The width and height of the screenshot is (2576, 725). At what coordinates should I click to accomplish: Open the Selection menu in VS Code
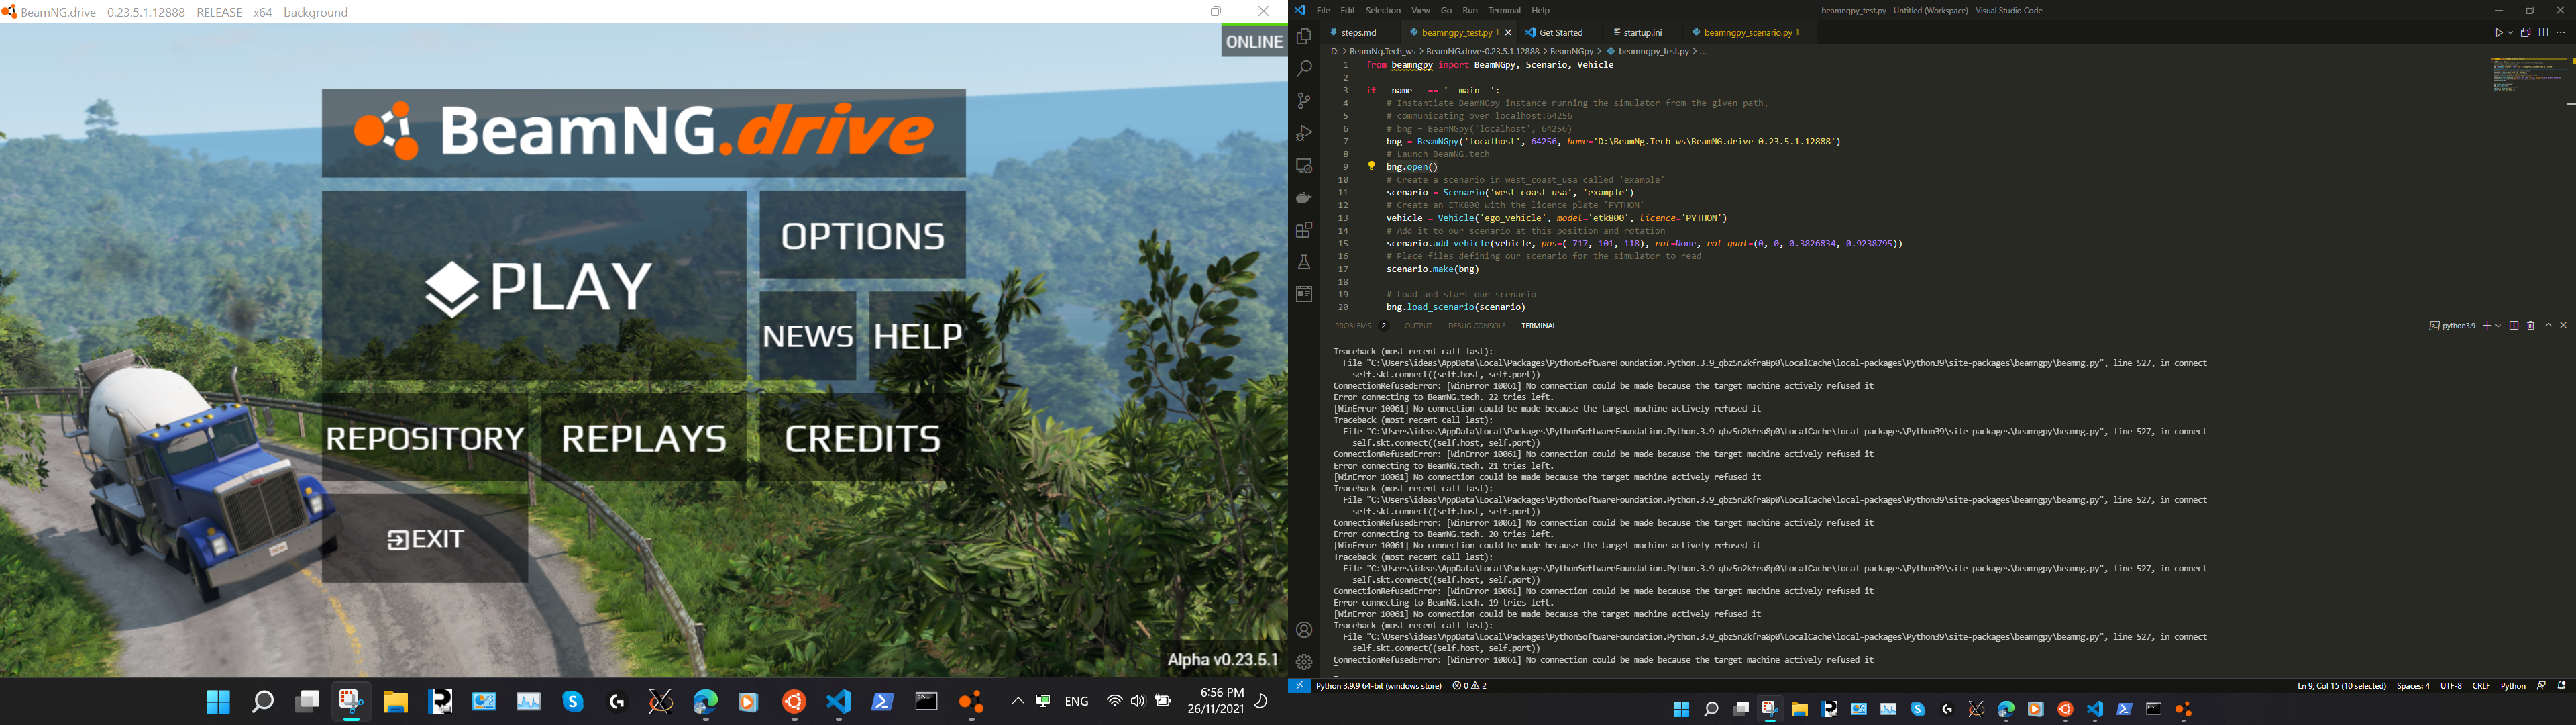[x=1383, y=10]
